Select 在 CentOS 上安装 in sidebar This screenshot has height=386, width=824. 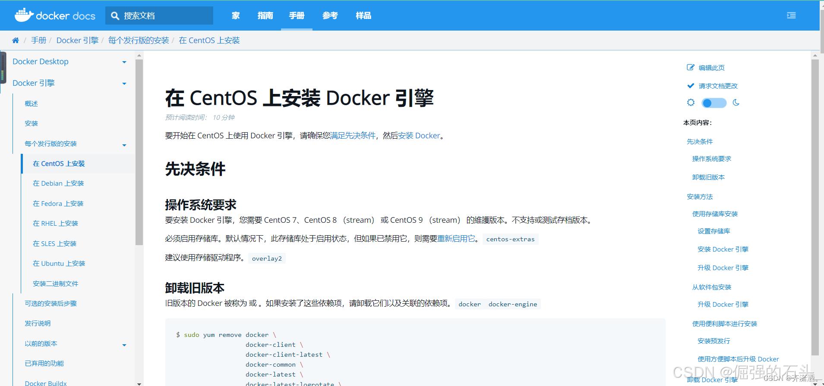(59, 164)
